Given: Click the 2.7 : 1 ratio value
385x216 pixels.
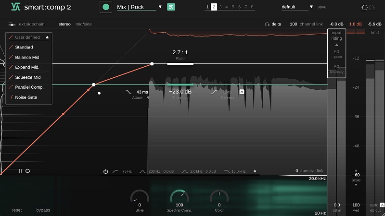Looking at the screenshot, I should (x=180, y=52).
